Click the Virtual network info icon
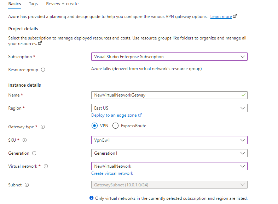This screenshot has width=278, height=204. tap(46, 166)
